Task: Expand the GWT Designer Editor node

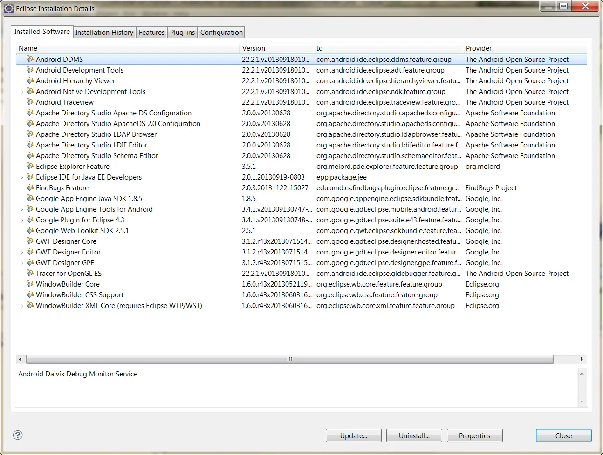Action: pos(21,252)
